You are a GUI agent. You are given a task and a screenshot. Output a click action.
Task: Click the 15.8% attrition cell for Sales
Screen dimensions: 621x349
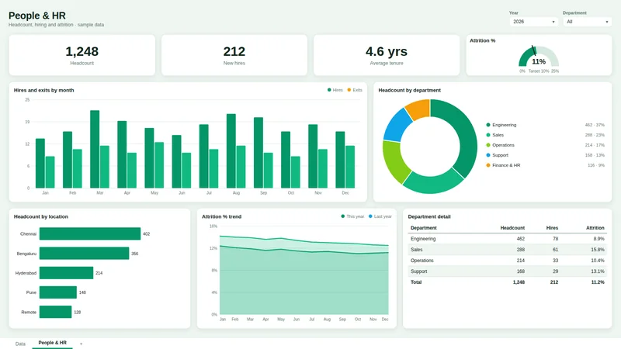[x=598, y=250]
